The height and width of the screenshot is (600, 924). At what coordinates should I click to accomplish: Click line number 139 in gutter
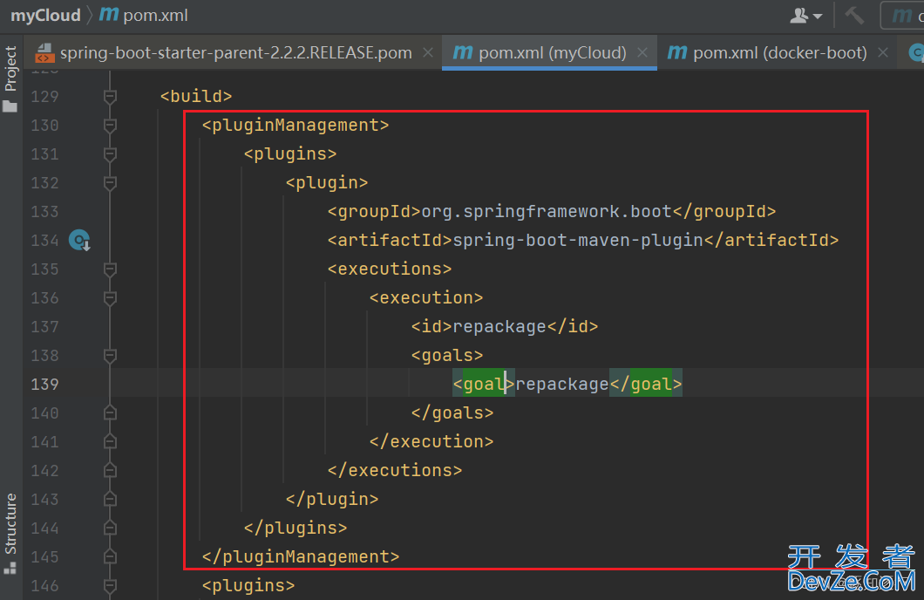pyautogui.click(x=44, y=385)
